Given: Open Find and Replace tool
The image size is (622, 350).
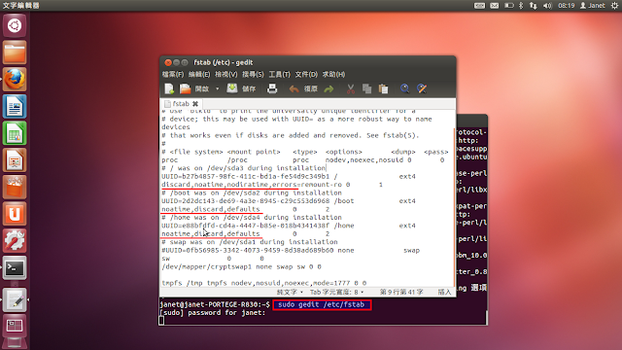Looking at the screenshot, I should tap(422, 88).
